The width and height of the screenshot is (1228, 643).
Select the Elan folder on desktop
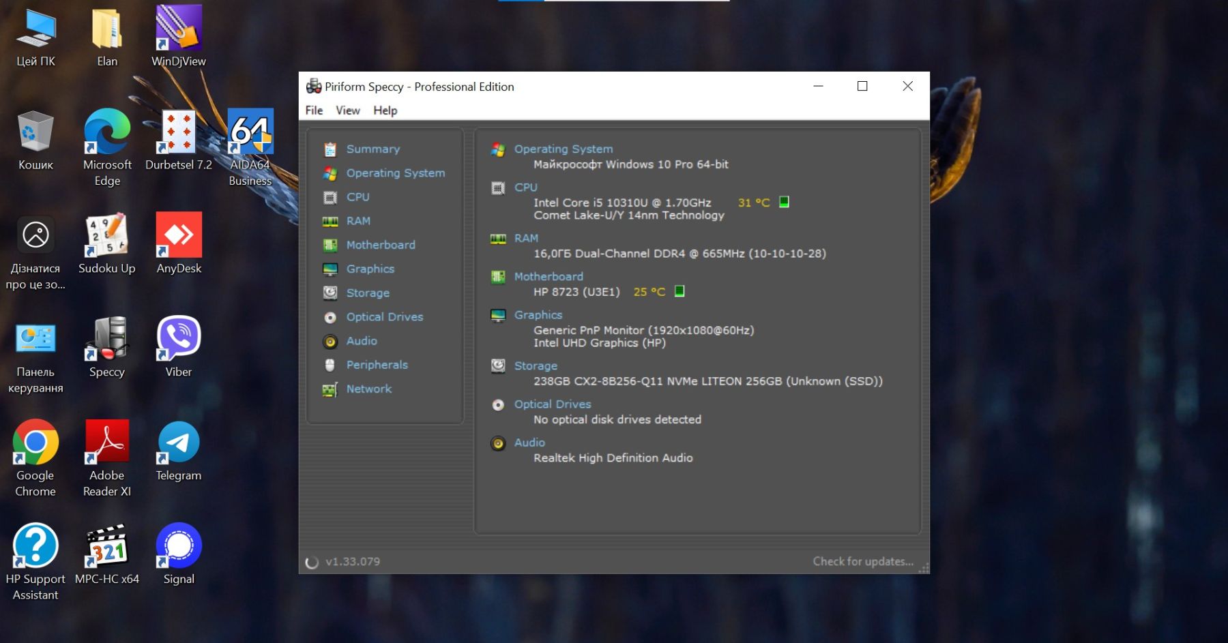(107, 38)
